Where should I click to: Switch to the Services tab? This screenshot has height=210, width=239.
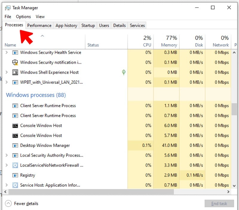pos(137,25)
